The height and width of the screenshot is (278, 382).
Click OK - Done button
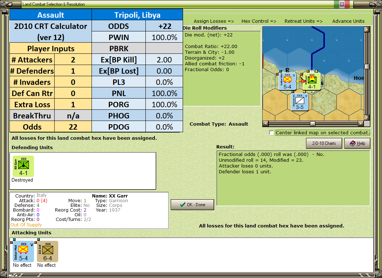[192, 205]
